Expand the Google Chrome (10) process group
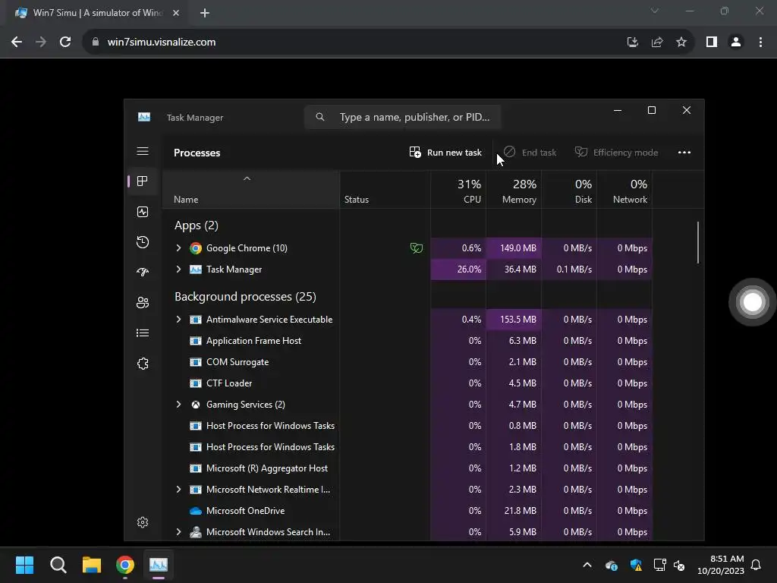The image size is (777, 583). tap(178, 248)
